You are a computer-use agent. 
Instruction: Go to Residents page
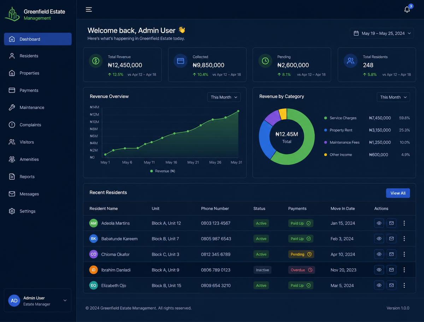point(38,56)
